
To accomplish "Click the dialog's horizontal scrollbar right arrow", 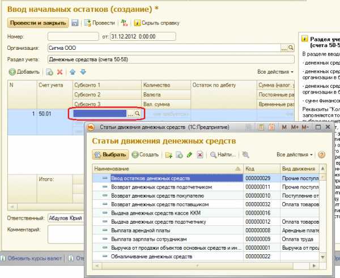I will click(x=314, y=266).
